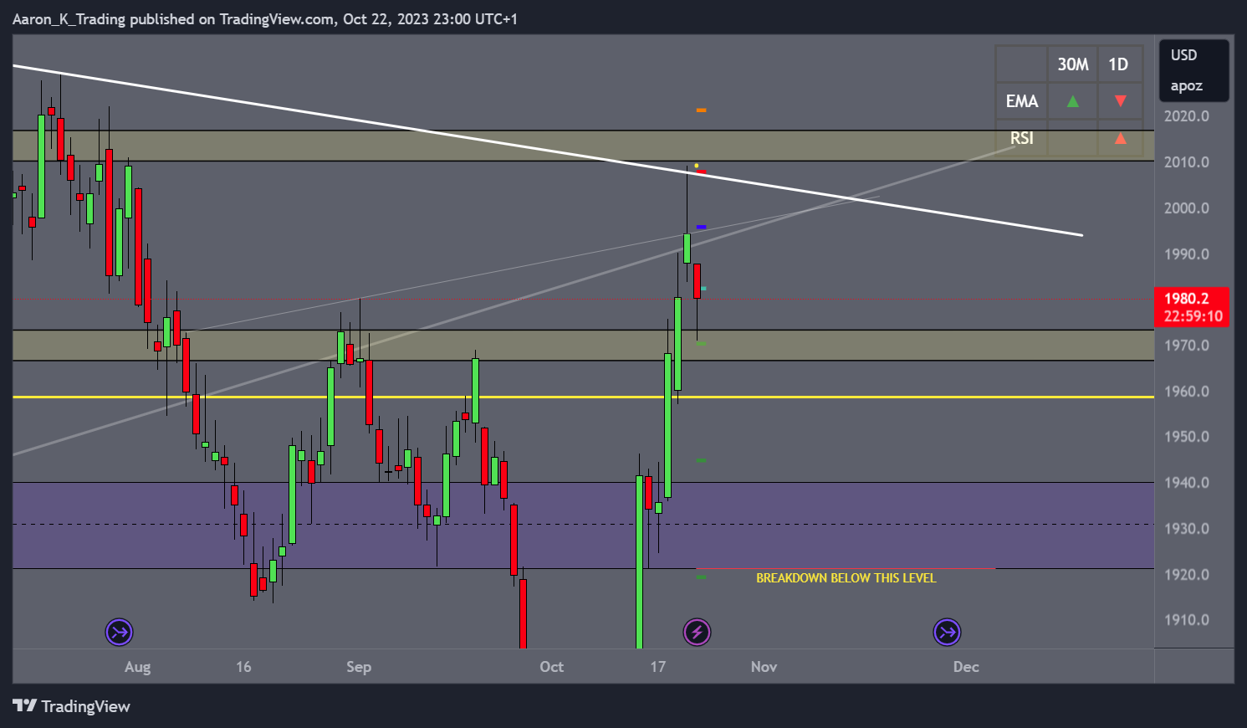Click the current price label 1980.2

point(1186,298)
